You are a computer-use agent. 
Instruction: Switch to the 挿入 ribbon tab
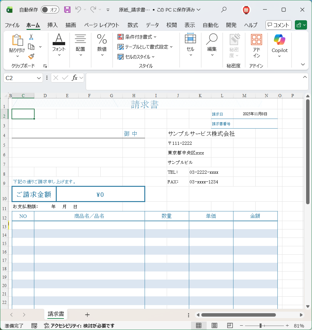[x=52, y=25]
